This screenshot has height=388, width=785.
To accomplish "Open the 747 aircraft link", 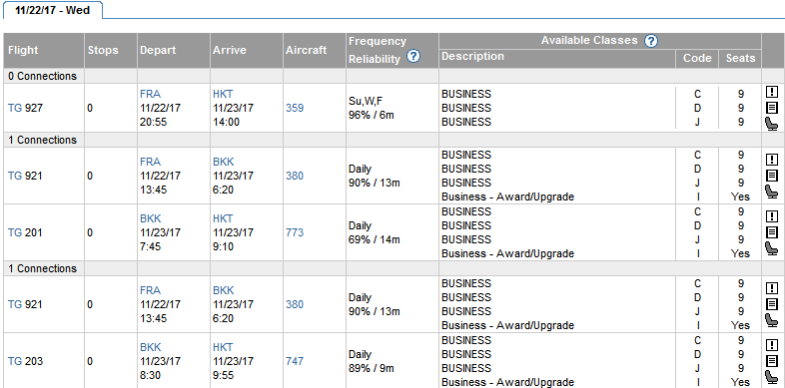I will (x=295, y=361).
